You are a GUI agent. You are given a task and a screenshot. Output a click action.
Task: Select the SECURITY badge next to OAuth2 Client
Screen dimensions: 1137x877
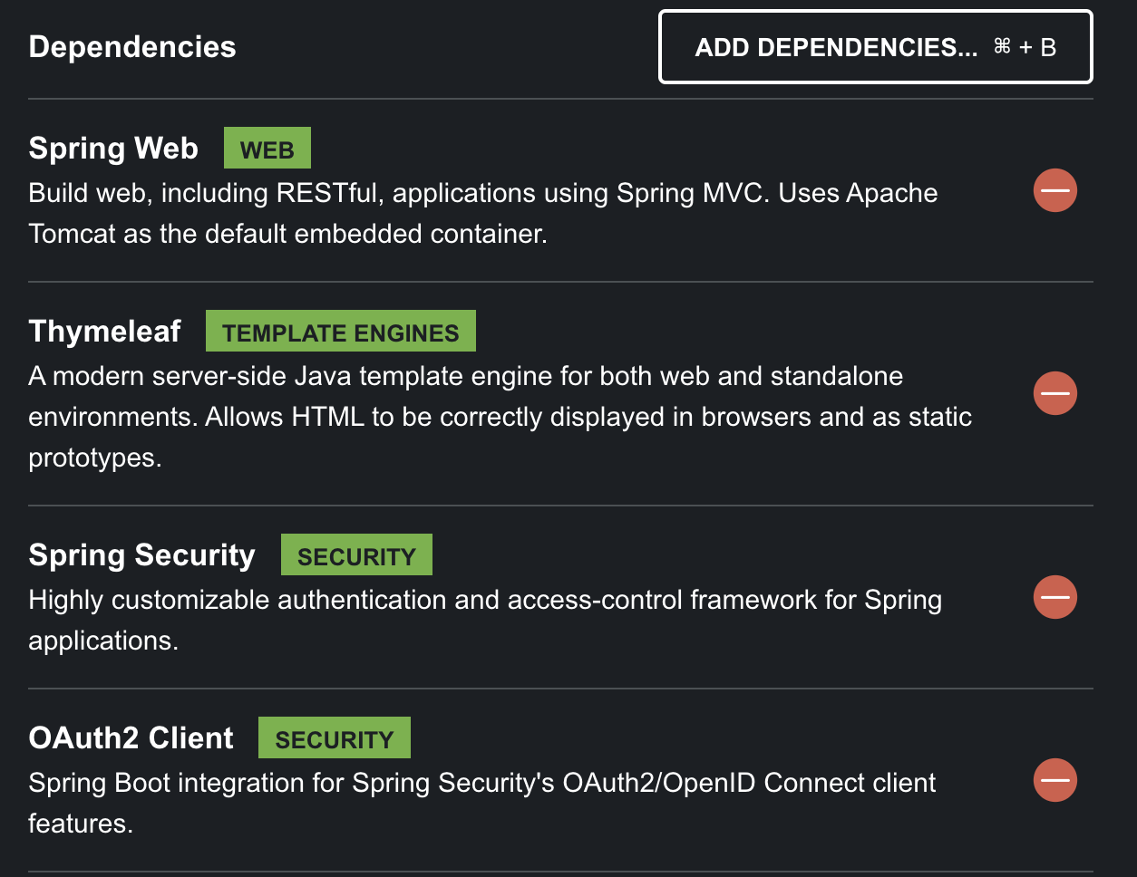(x=334, y=737)
